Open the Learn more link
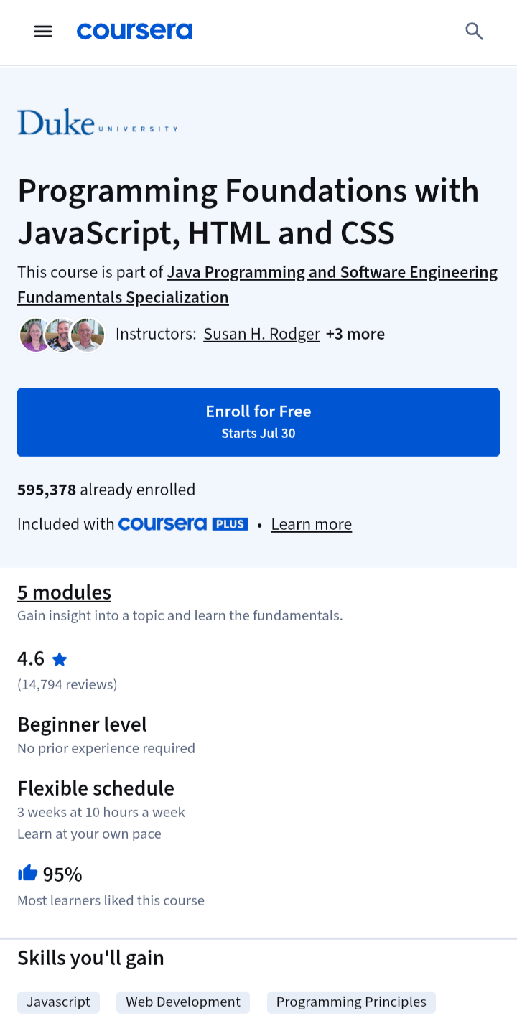Image resolution: width=517 pixels, height=1031 pixels. tap(312, 524)
